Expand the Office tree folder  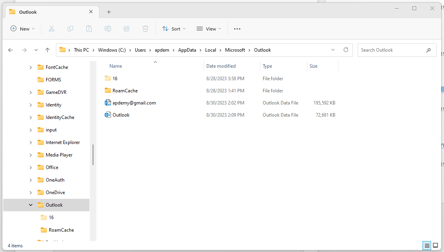(30, 167)
